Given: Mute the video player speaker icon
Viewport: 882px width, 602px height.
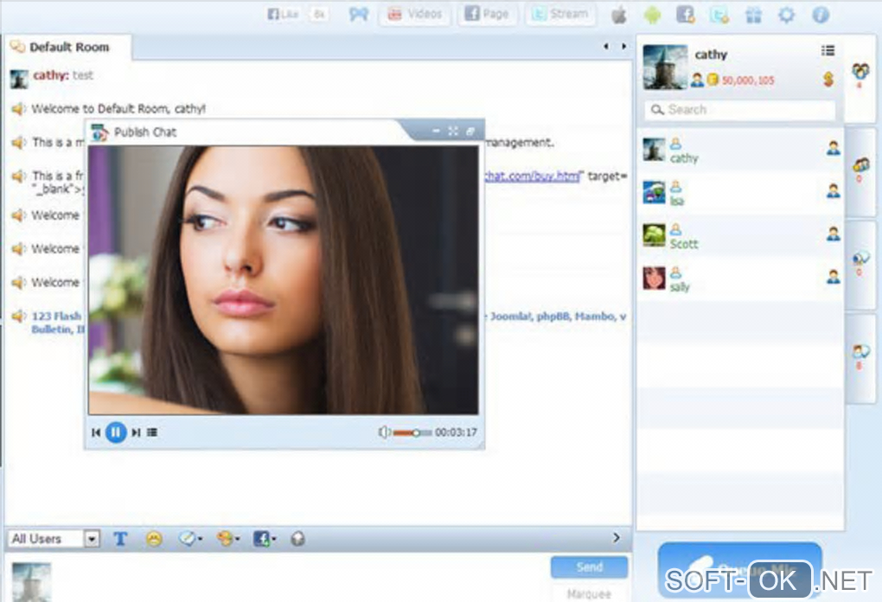Looking at the screenshot, I should coord(384,432).
